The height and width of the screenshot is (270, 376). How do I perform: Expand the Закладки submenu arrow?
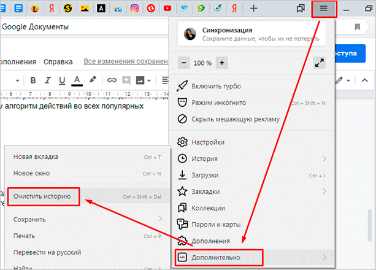pos(324,191)
